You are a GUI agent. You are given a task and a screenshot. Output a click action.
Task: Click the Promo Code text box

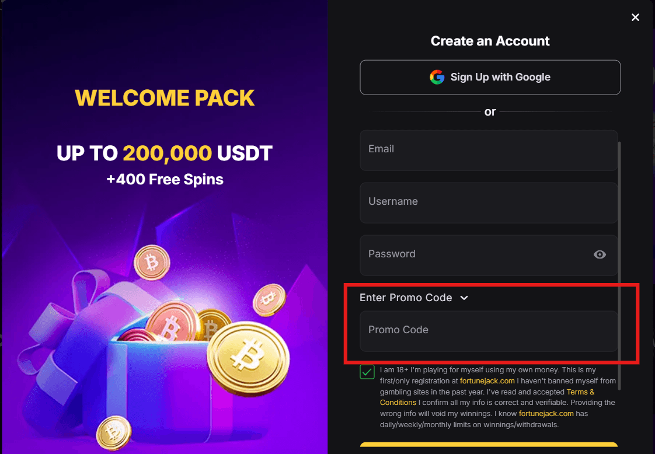tap(489, 330)
